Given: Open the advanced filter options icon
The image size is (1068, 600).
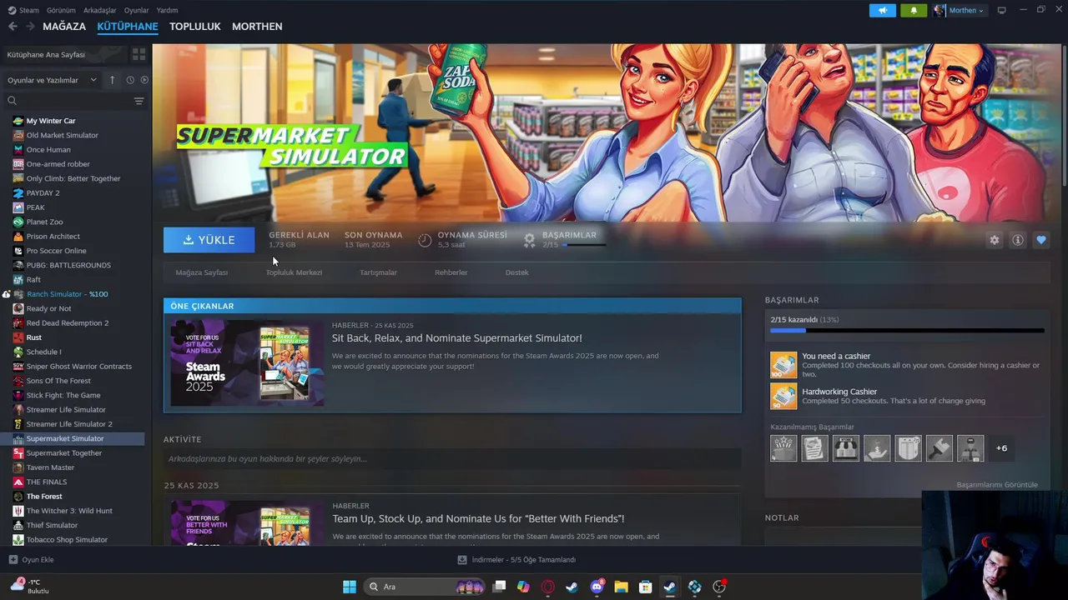Looking at the screenshot, I should (139, 101).
